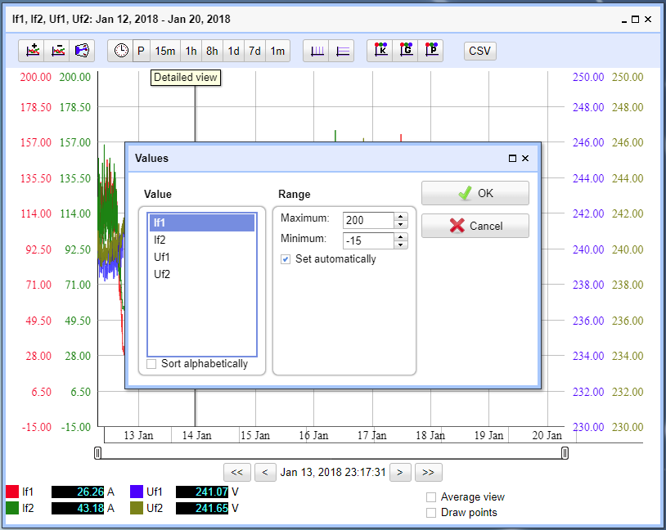Uncheck Set automatically checkbox
The height and width of the screenshot is (530, 666).
point(286,259)
